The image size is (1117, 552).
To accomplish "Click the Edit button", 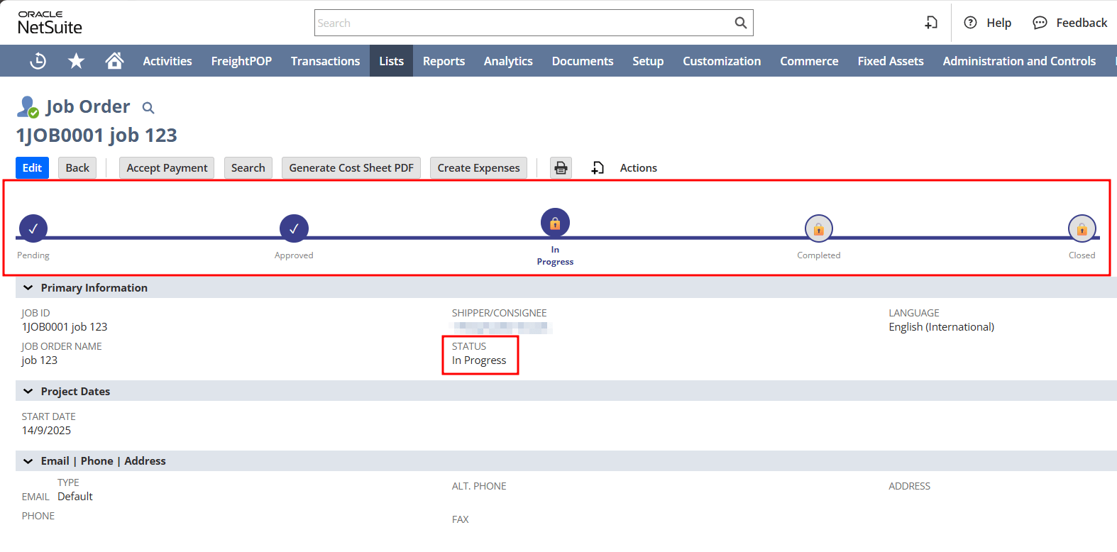I will click(x=32, y=168).
